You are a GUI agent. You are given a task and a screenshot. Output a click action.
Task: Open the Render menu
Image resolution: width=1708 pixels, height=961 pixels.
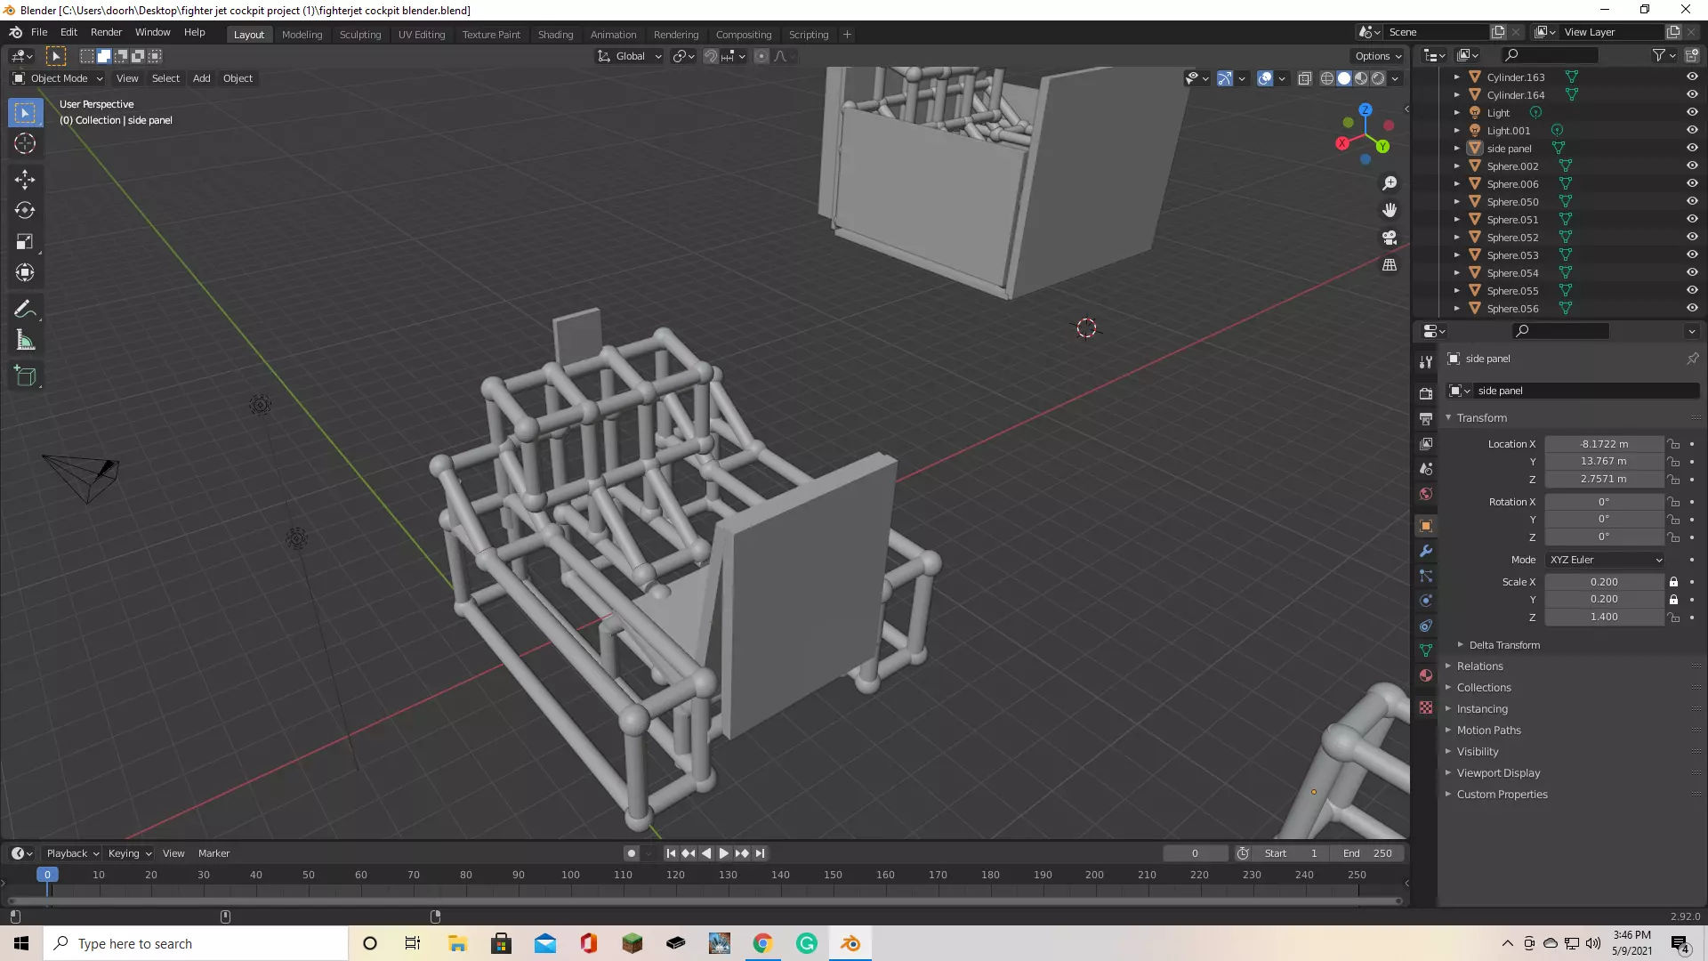click(106, 32)
